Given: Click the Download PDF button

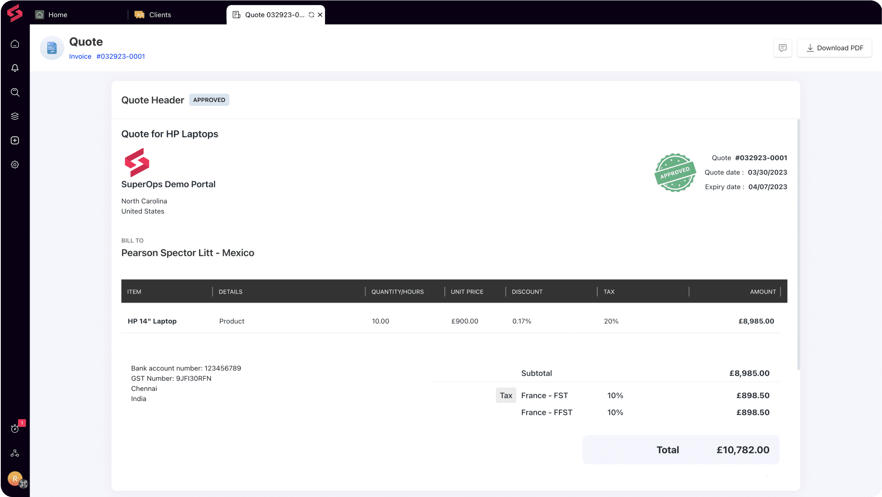Looking at the screenshot, I should point(834,48).
